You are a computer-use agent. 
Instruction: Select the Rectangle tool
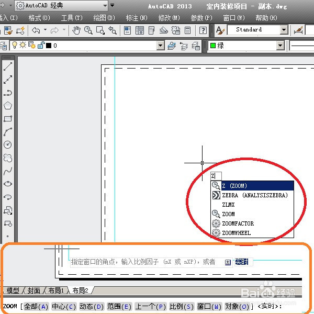coord(8,119)
